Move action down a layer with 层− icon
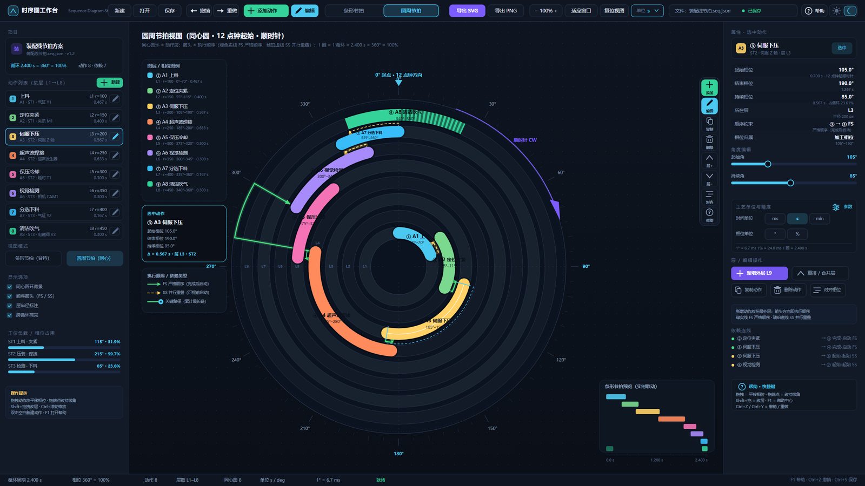 tap(709, 179)
